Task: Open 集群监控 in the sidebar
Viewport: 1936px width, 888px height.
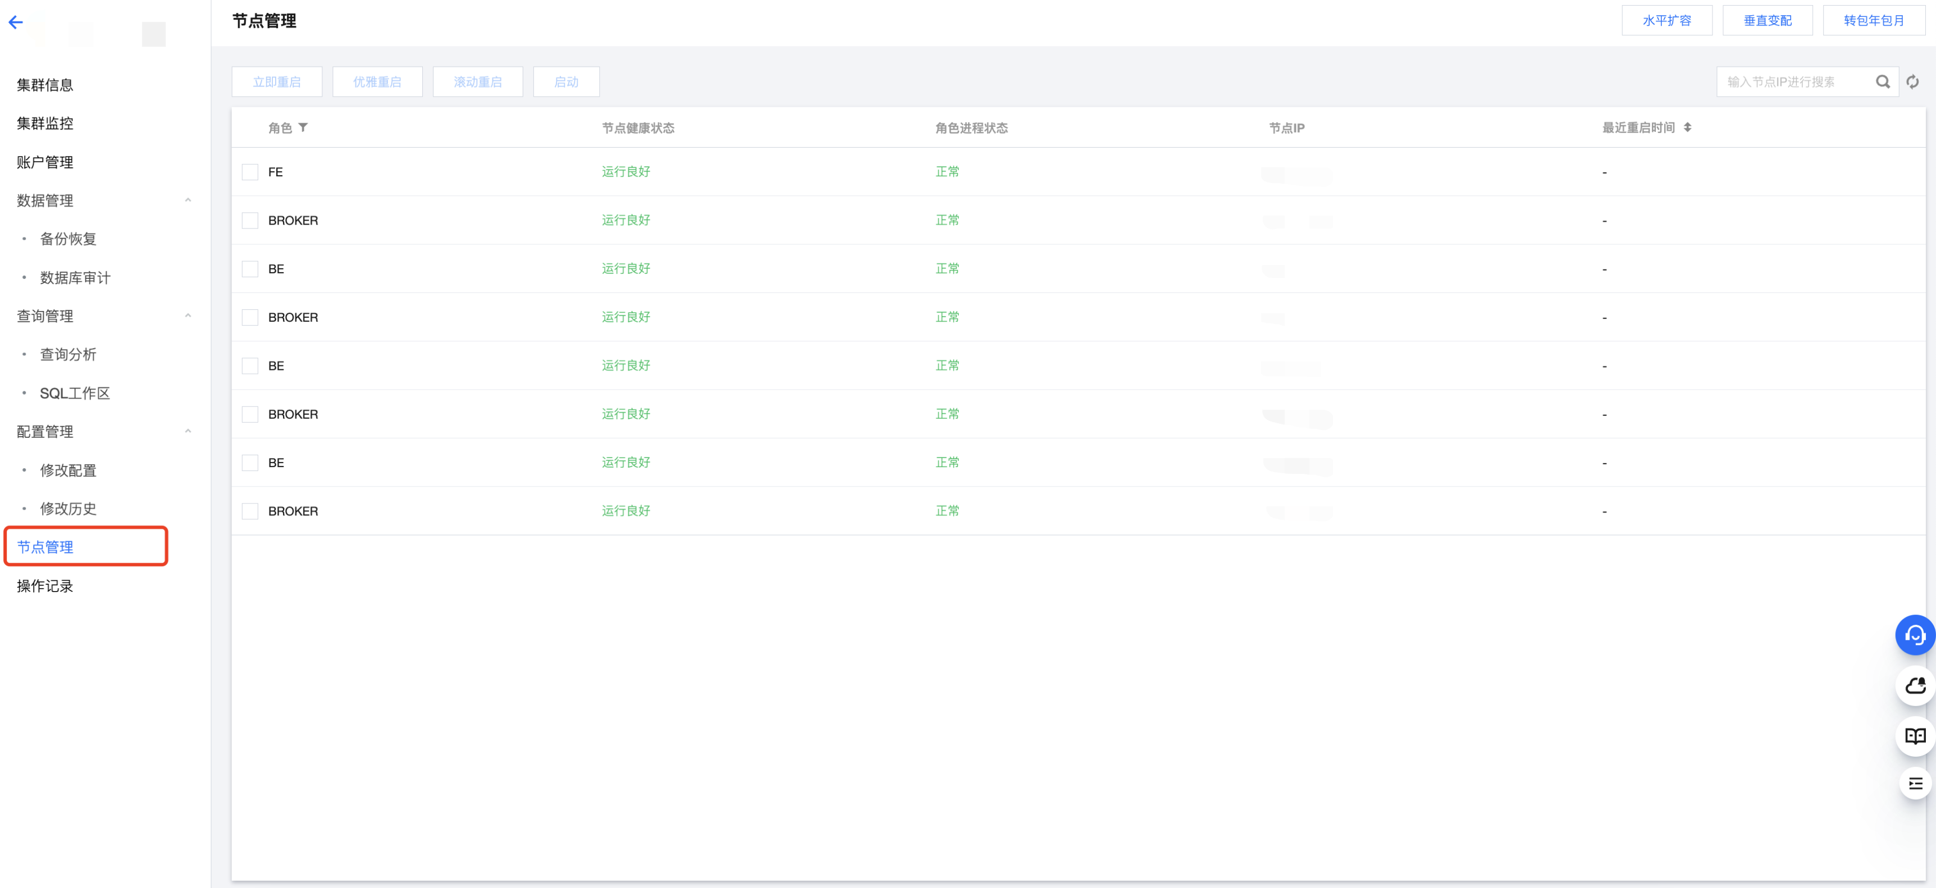Action: 45,123
